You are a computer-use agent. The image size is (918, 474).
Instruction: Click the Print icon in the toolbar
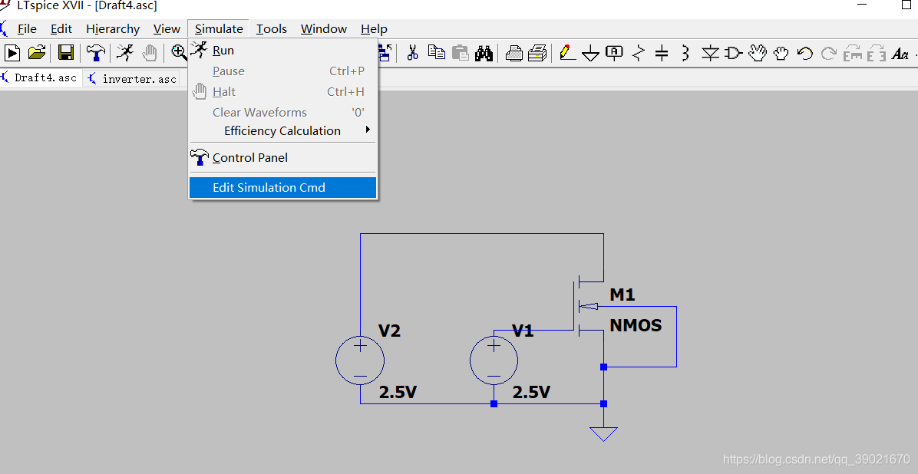point(537,54)
